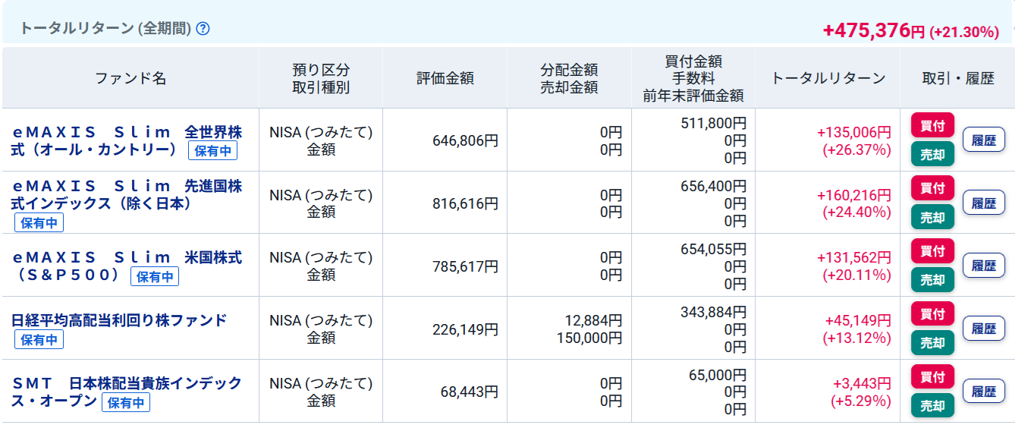
Task: Click 売却 for 日経平均高配当利回り株ファンド
Action: [932, 343]
